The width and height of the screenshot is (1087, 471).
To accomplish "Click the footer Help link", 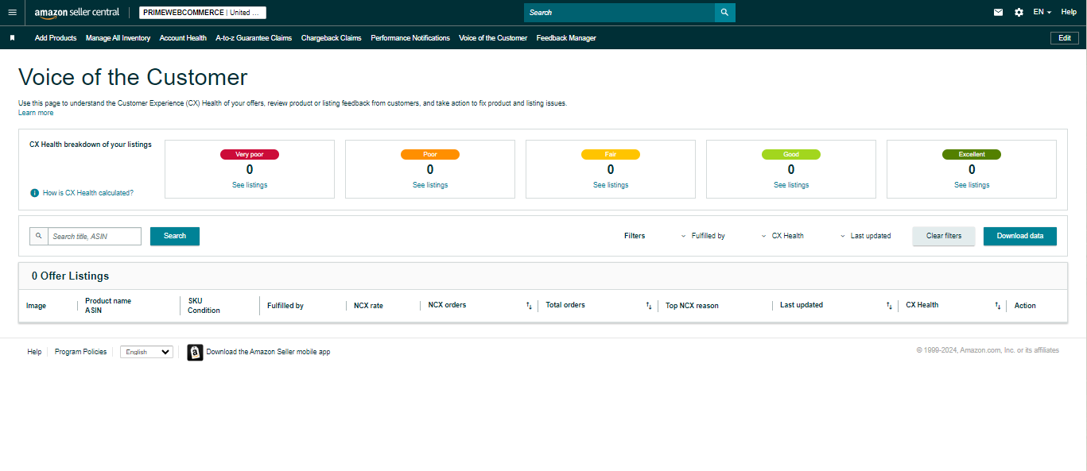I will click(34, 352).
